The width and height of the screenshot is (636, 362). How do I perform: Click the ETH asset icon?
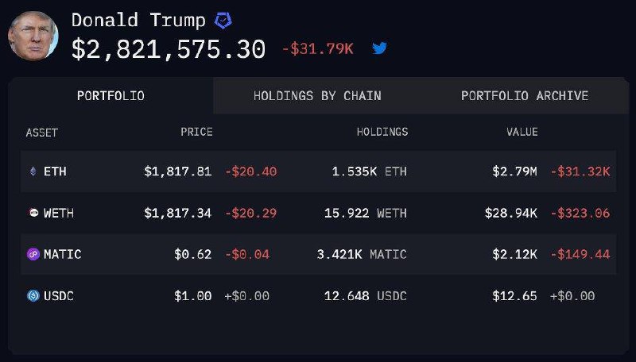pyautogui.click(x=33, y=171)
